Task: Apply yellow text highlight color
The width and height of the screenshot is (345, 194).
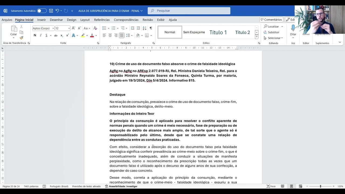Action: pos(83,35)
